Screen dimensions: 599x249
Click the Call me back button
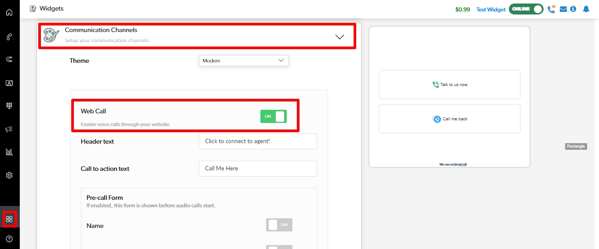449,119
